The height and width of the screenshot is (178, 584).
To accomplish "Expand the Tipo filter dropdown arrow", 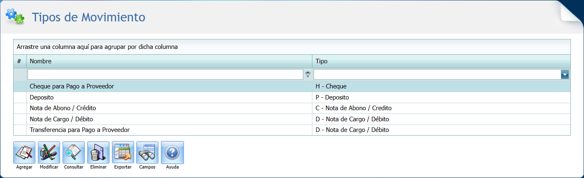I will (x=565, y=74).
